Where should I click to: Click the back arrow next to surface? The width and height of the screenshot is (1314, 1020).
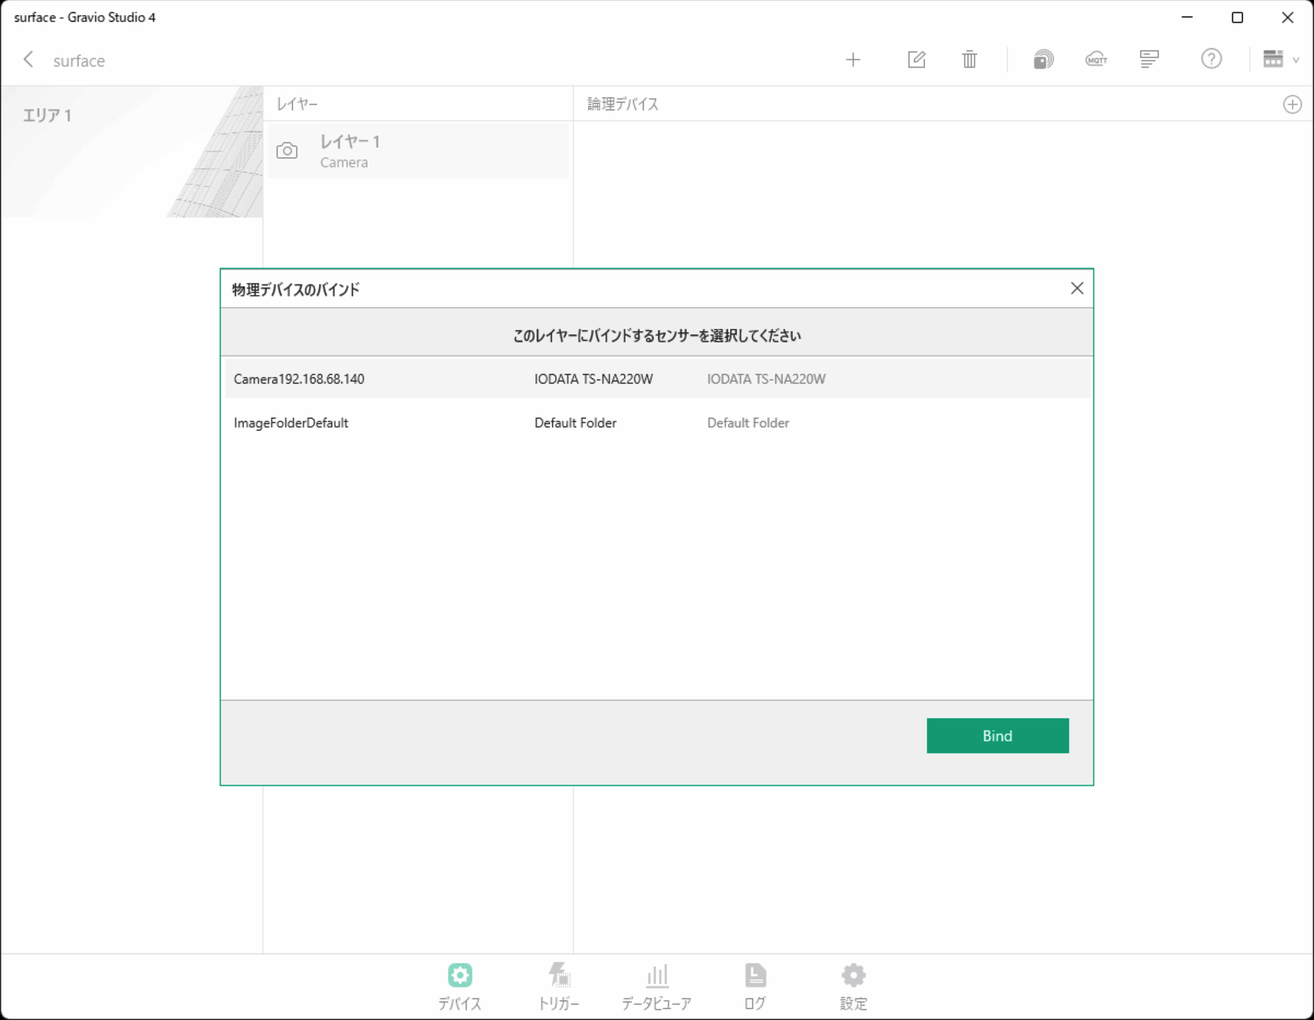[x=28, y=60]
